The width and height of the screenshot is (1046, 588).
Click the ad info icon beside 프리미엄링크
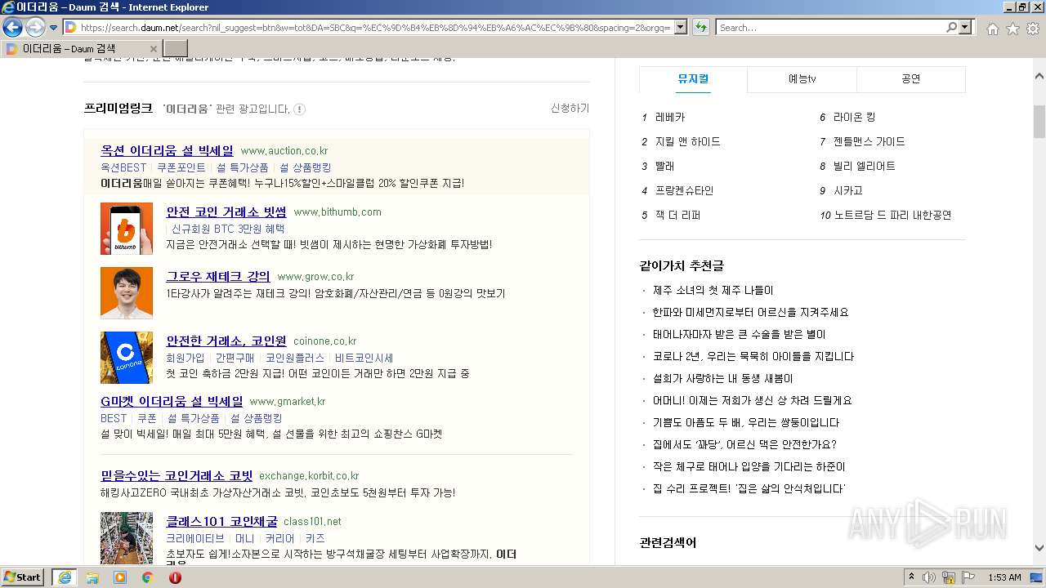click(x=299, y=109)
